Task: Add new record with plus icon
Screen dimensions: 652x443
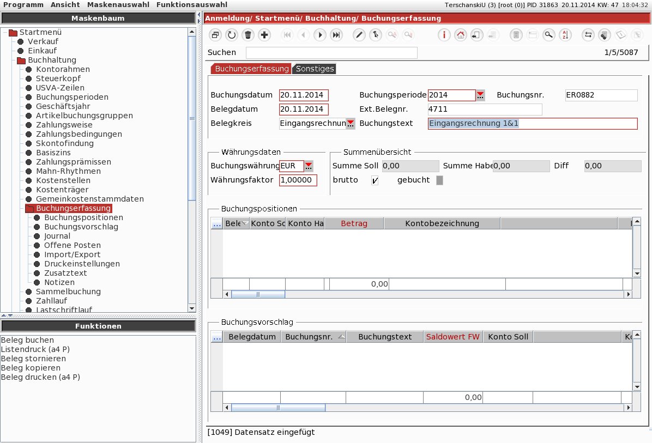Action: [x=264, y=35]
